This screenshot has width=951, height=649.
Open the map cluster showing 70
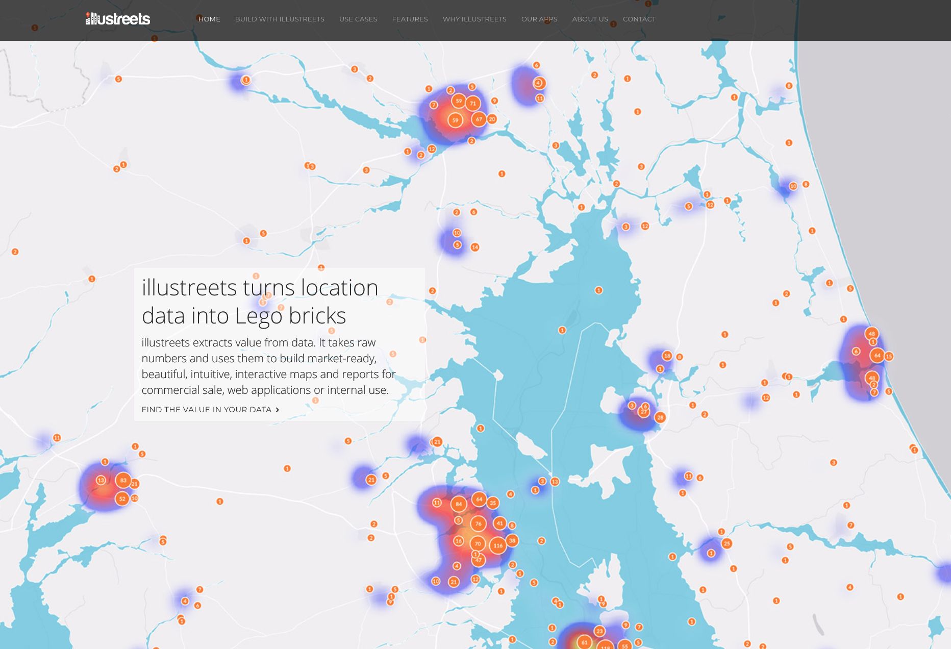tap(478, 544)
